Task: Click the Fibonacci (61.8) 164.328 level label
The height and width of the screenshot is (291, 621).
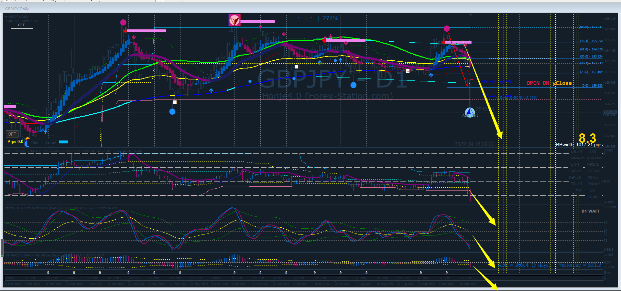Action: click(591, 49)
